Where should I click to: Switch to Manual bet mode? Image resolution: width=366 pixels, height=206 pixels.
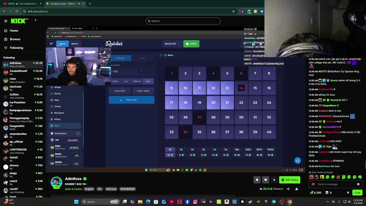(x=120, y=58)
